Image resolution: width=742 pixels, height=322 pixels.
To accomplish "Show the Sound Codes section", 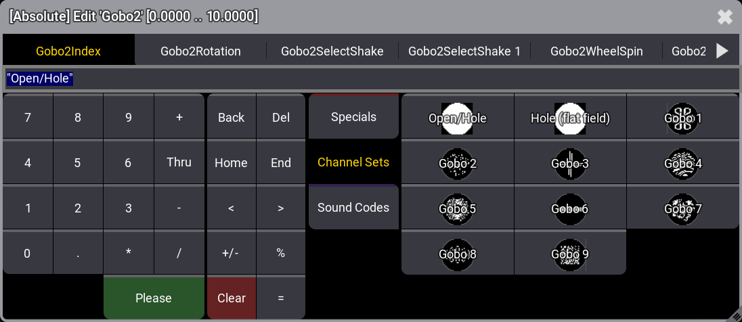I will click(353, 208).
